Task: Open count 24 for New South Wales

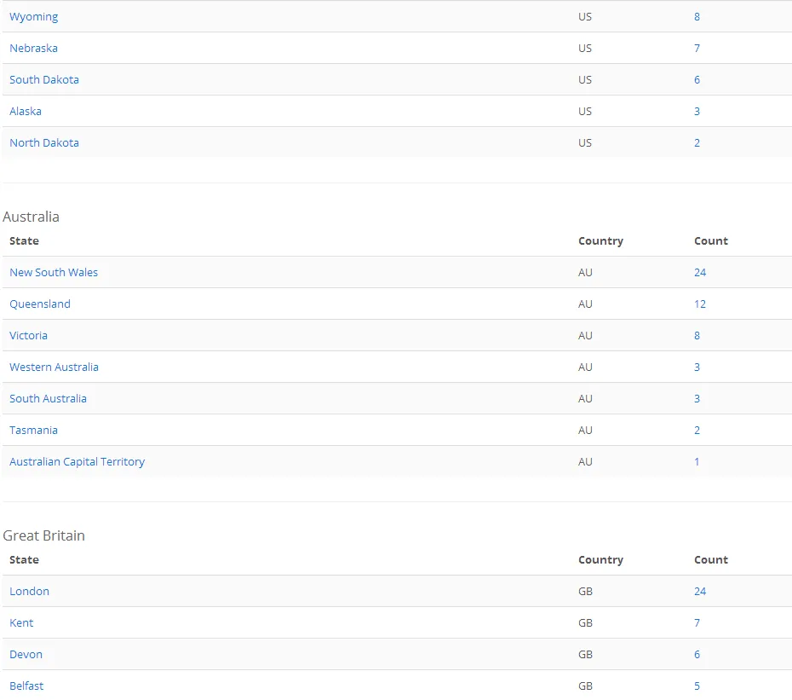Action: tap(700, 273)
